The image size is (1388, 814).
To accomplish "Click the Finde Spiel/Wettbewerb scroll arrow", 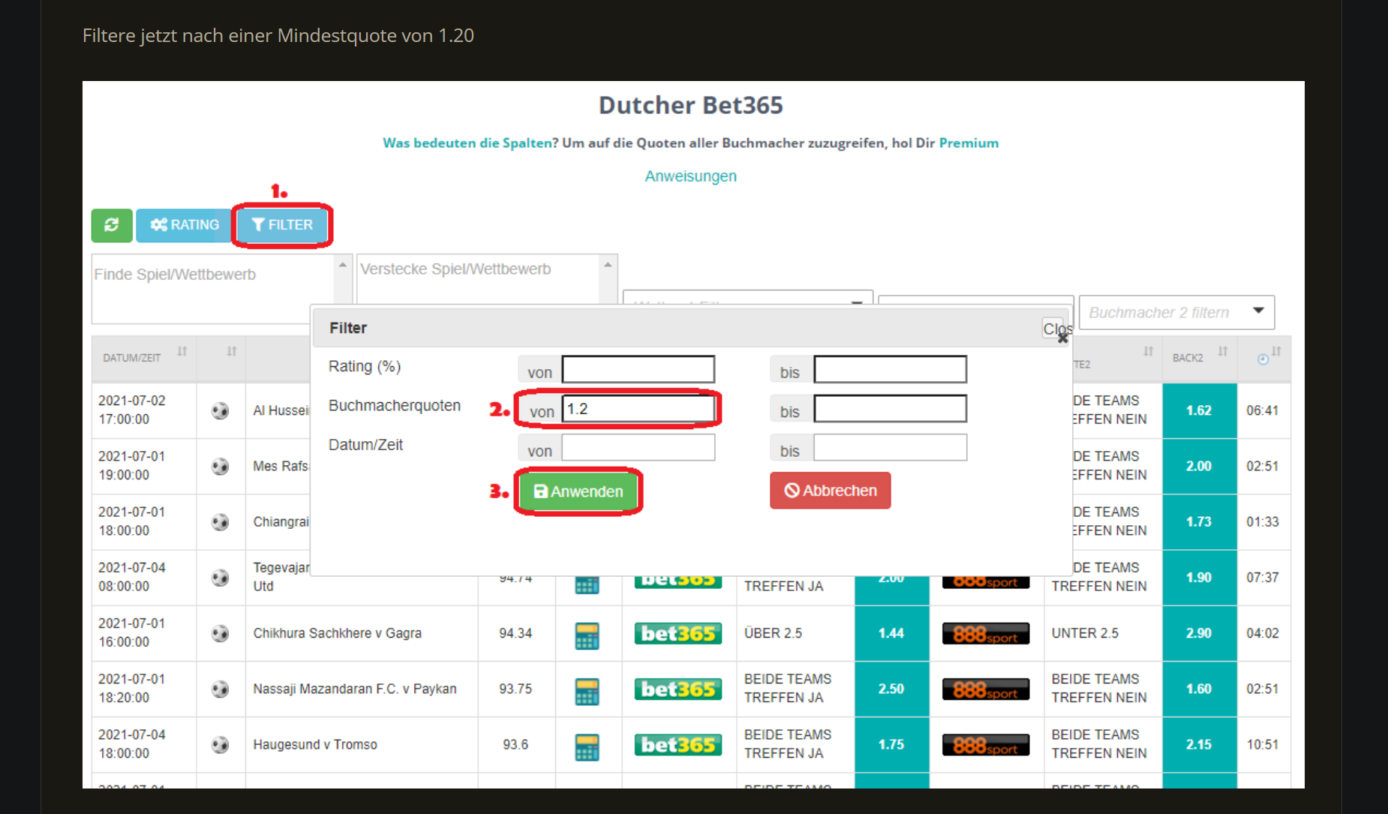I will pyautogui.click(x=343, y=265).
